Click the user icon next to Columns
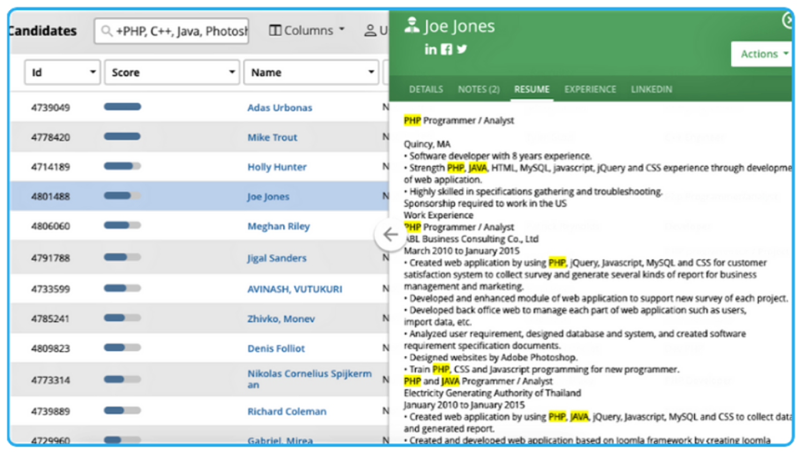Screen dimensions: 801x452 click(370, 31)
